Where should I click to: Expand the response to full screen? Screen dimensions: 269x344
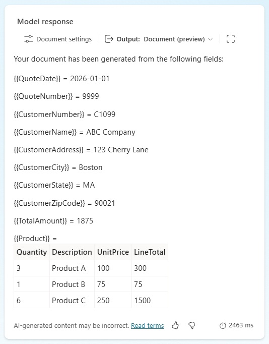point(230,39)
